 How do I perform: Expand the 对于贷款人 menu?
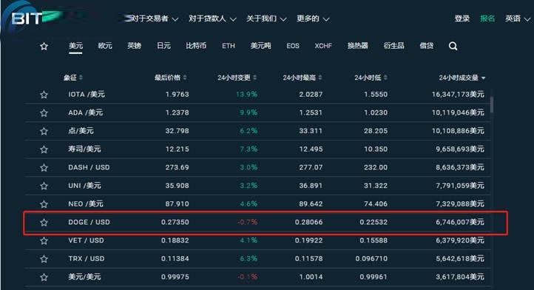pos(212,18)
